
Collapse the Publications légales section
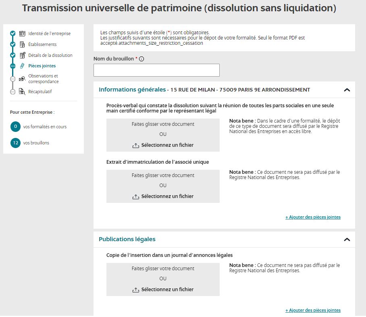coord(347,240)
